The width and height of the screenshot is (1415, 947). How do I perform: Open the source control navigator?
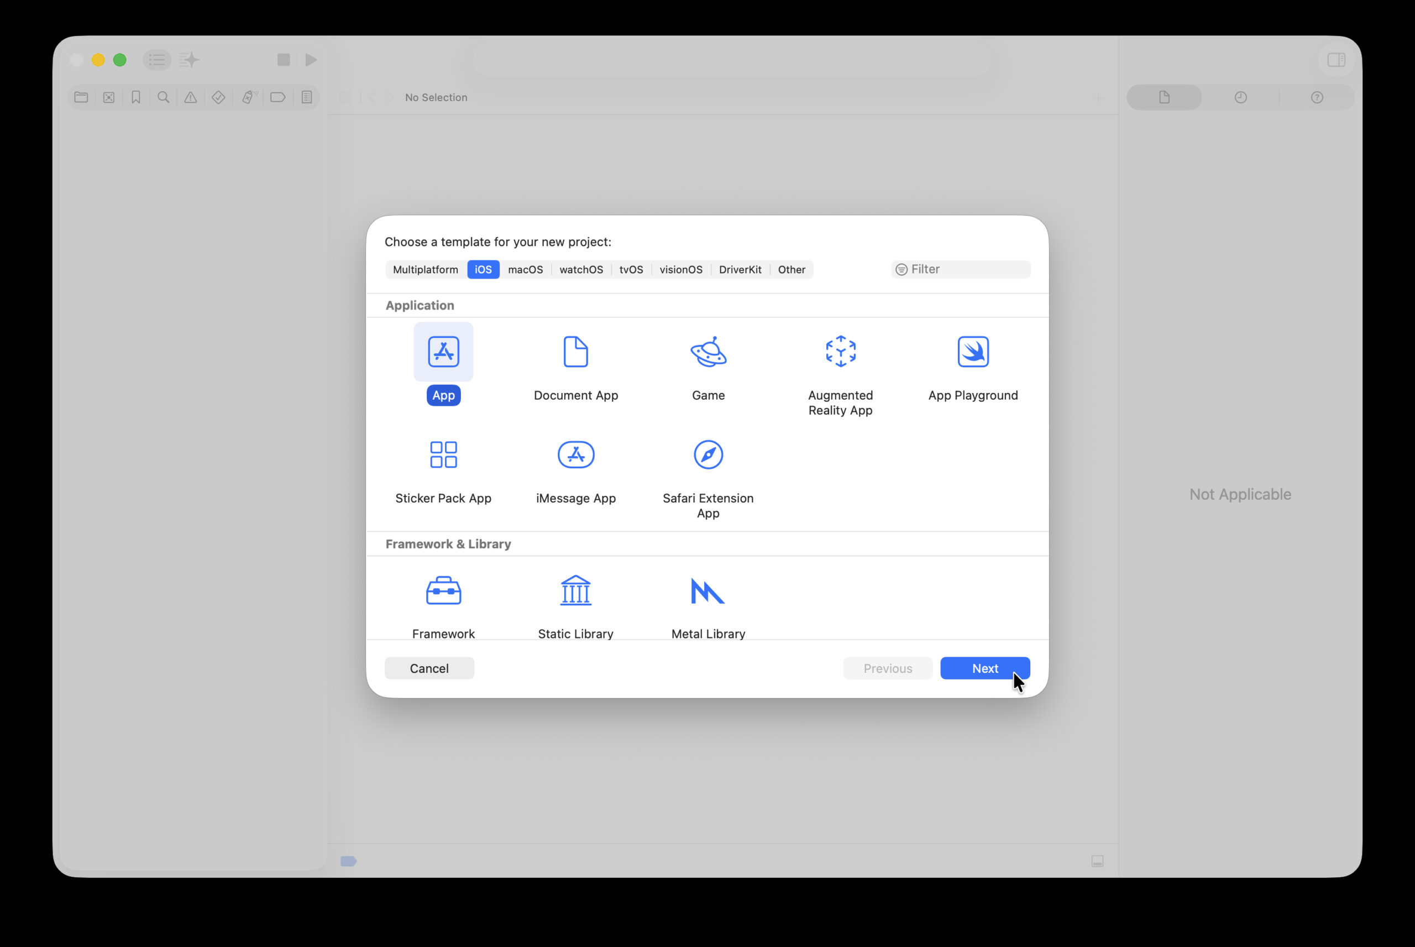tap(109, 97)
